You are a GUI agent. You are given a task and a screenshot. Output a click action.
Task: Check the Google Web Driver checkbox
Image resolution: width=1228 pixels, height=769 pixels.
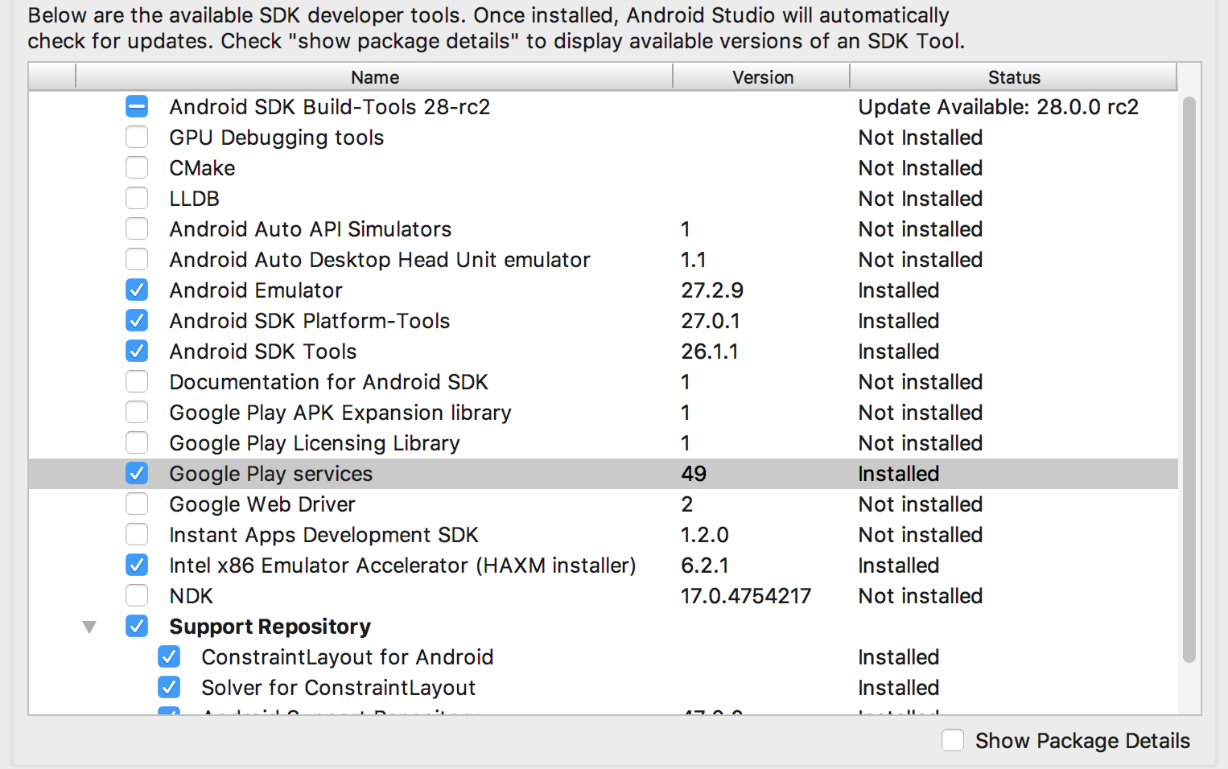[137, 504]
